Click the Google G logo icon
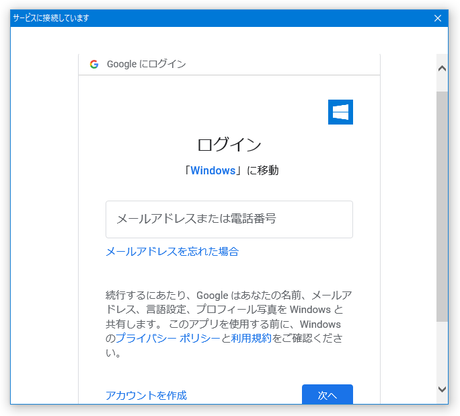This screenshot has width=460, height=416. [x=94, y=64]
